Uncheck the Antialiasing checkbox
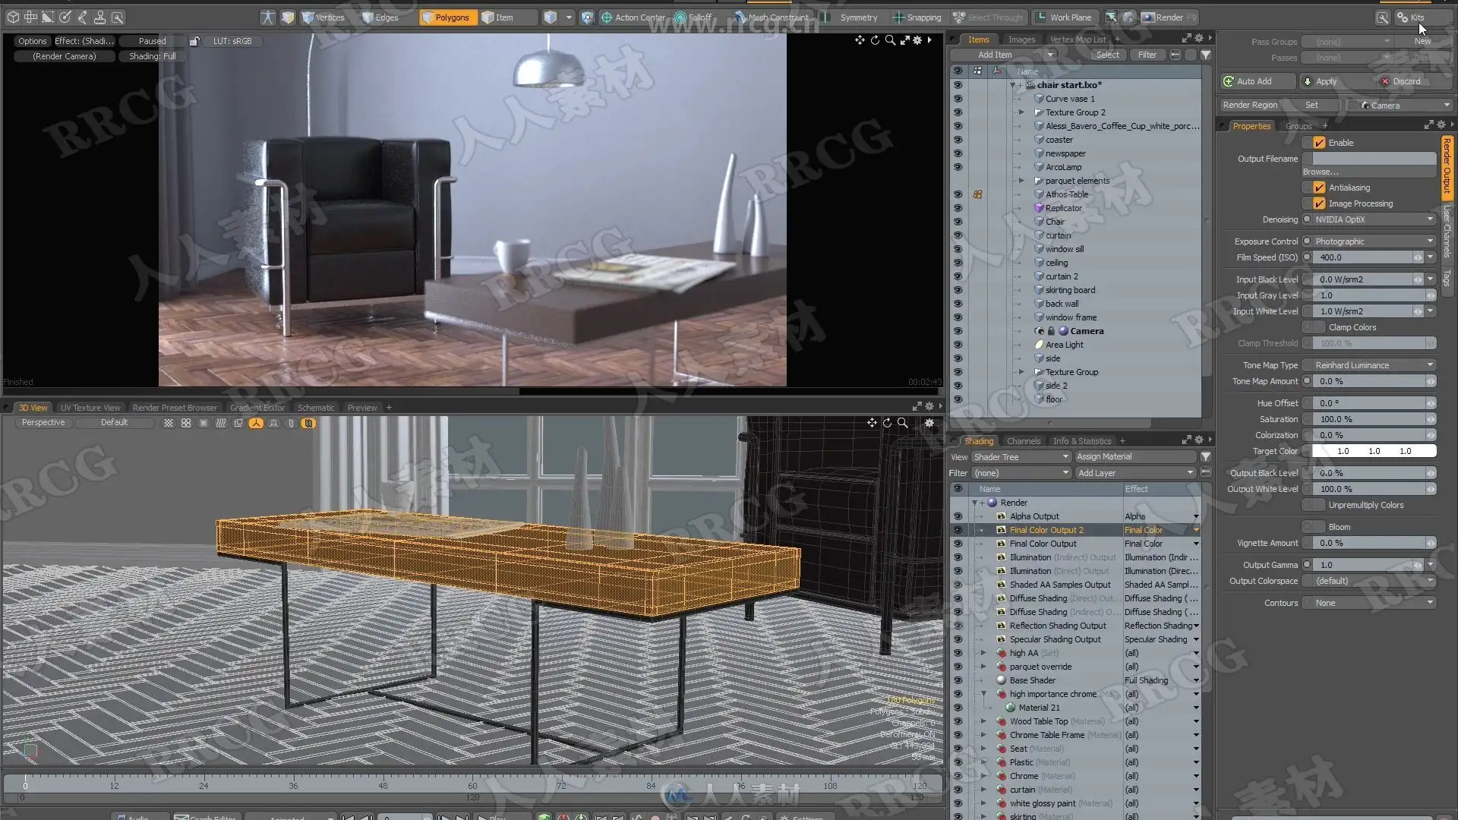Image resolution: width=1458 pixels, height=820 pixels. 1319,188
